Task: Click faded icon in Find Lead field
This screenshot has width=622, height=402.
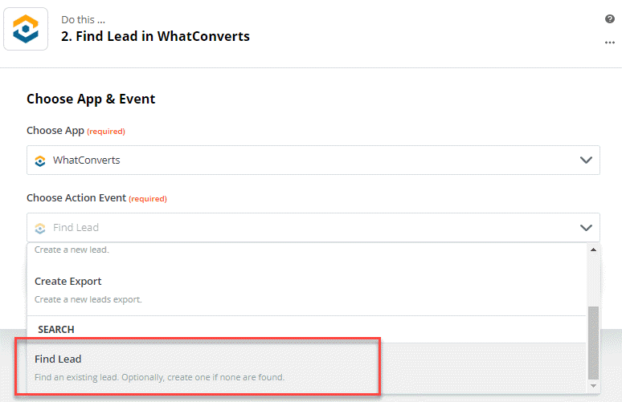Action: coord(40,228)
